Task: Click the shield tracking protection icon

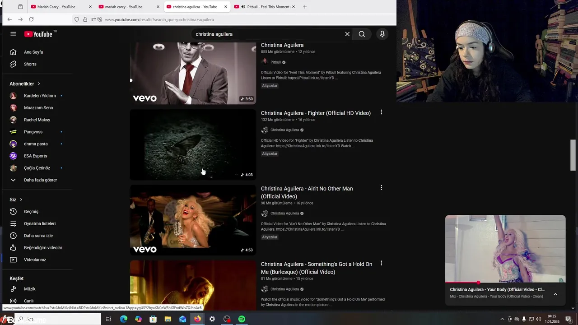Action: tap(77, 19)
